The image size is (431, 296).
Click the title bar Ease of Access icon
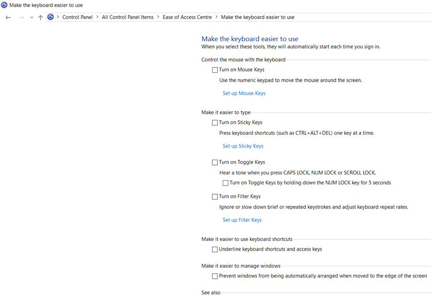(4, 5)
